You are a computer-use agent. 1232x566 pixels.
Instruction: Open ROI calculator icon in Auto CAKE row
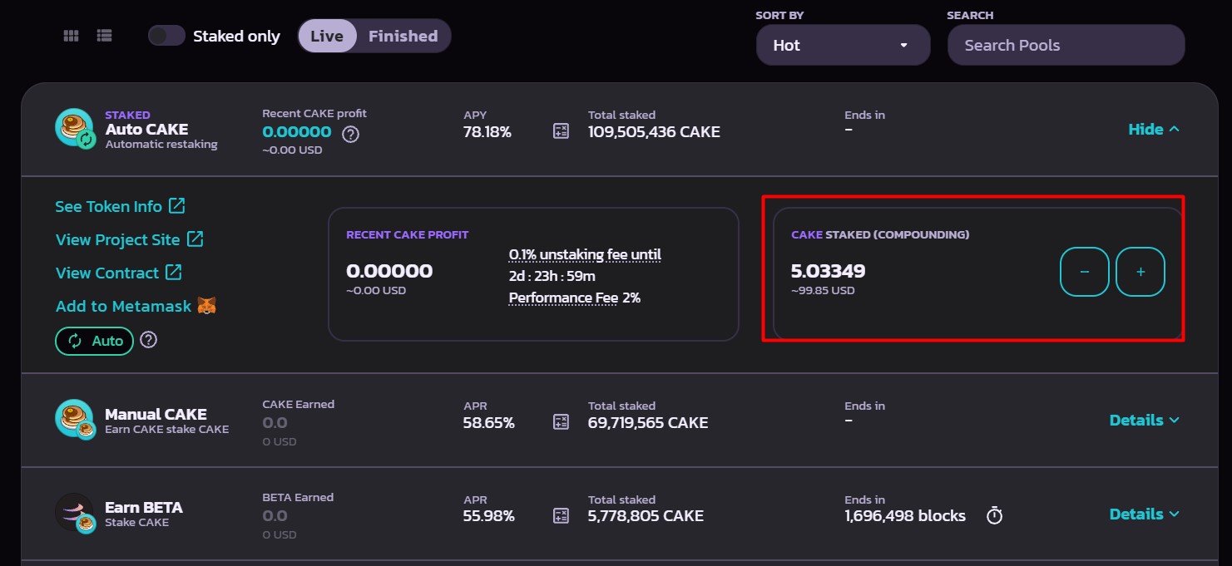(x=562, y=130)
